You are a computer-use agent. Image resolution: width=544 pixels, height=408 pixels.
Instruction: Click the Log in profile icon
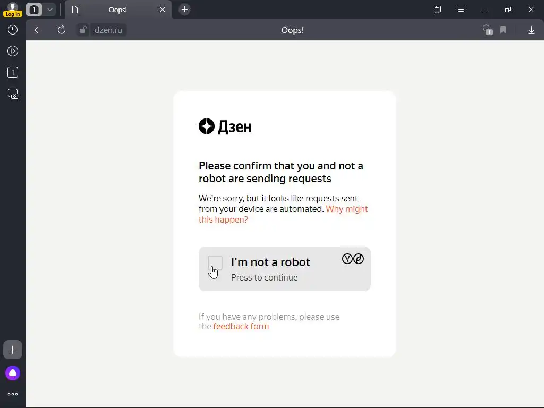pyautogui.click(x=13, y=10)
